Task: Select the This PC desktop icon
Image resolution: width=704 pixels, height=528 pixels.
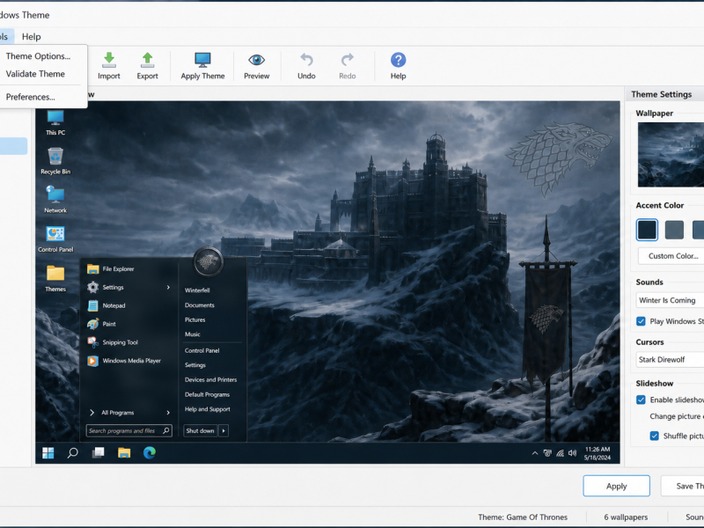Action: pyautogui.click(x=55, y=122)
